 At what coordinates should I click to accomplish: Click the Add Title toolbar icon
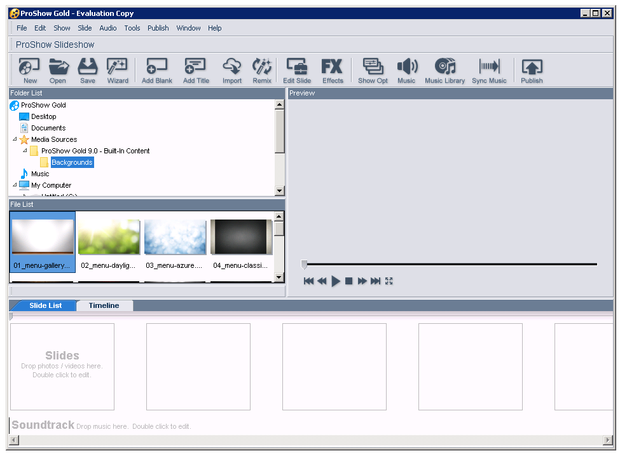click(196, 71)
